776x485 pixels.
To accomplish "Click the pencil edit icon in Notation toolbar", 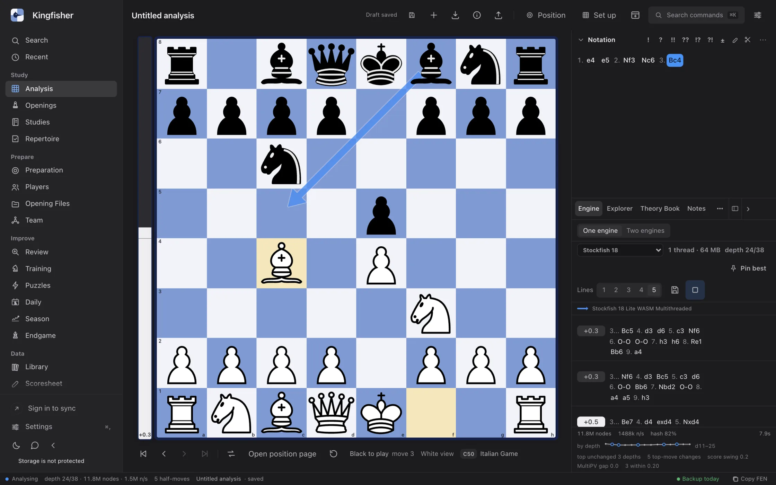I will pyautogui.click(x=735, y=40).
